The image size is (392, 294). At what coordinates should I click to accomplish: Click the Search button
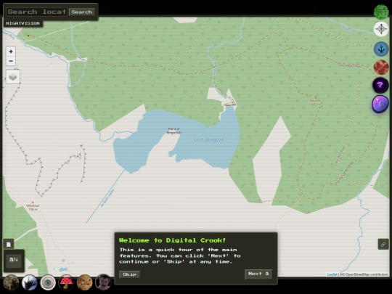tap(82, 12)
